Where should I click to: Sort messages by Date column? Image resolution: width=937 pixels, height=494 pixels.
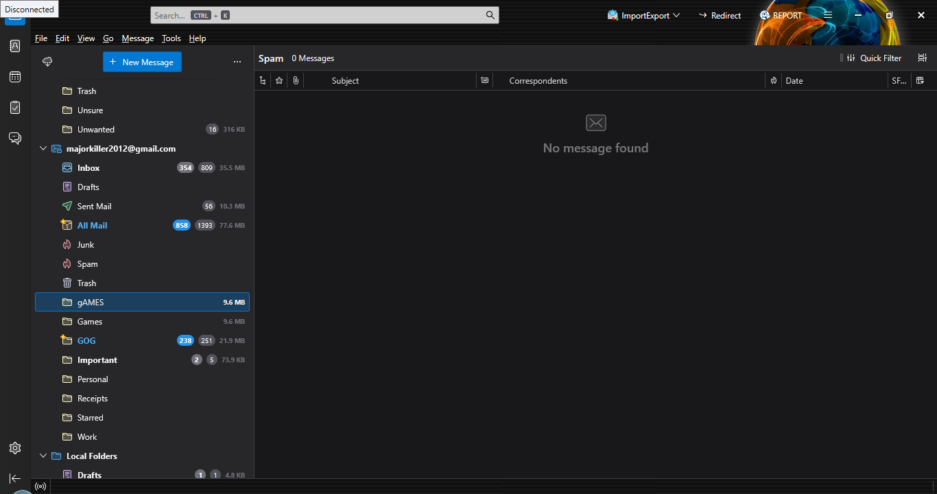835,81
